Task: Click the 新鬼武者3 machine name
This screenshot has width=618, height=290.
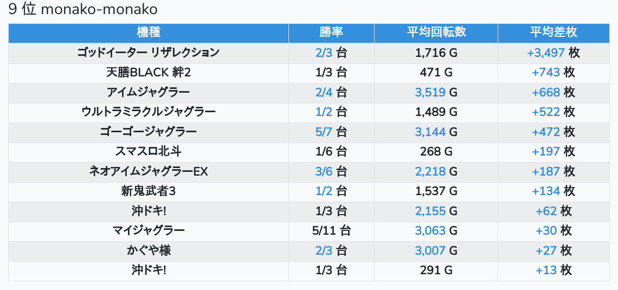Action: [149, 191]
